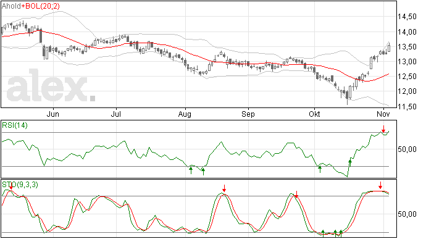
Task: Click the Ahold title label
Action: pos(11,6)
